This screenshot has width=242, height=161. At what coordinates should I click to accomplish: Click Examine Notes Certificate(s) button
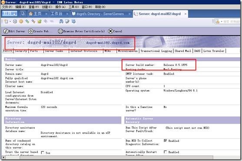tap(81, 31)
